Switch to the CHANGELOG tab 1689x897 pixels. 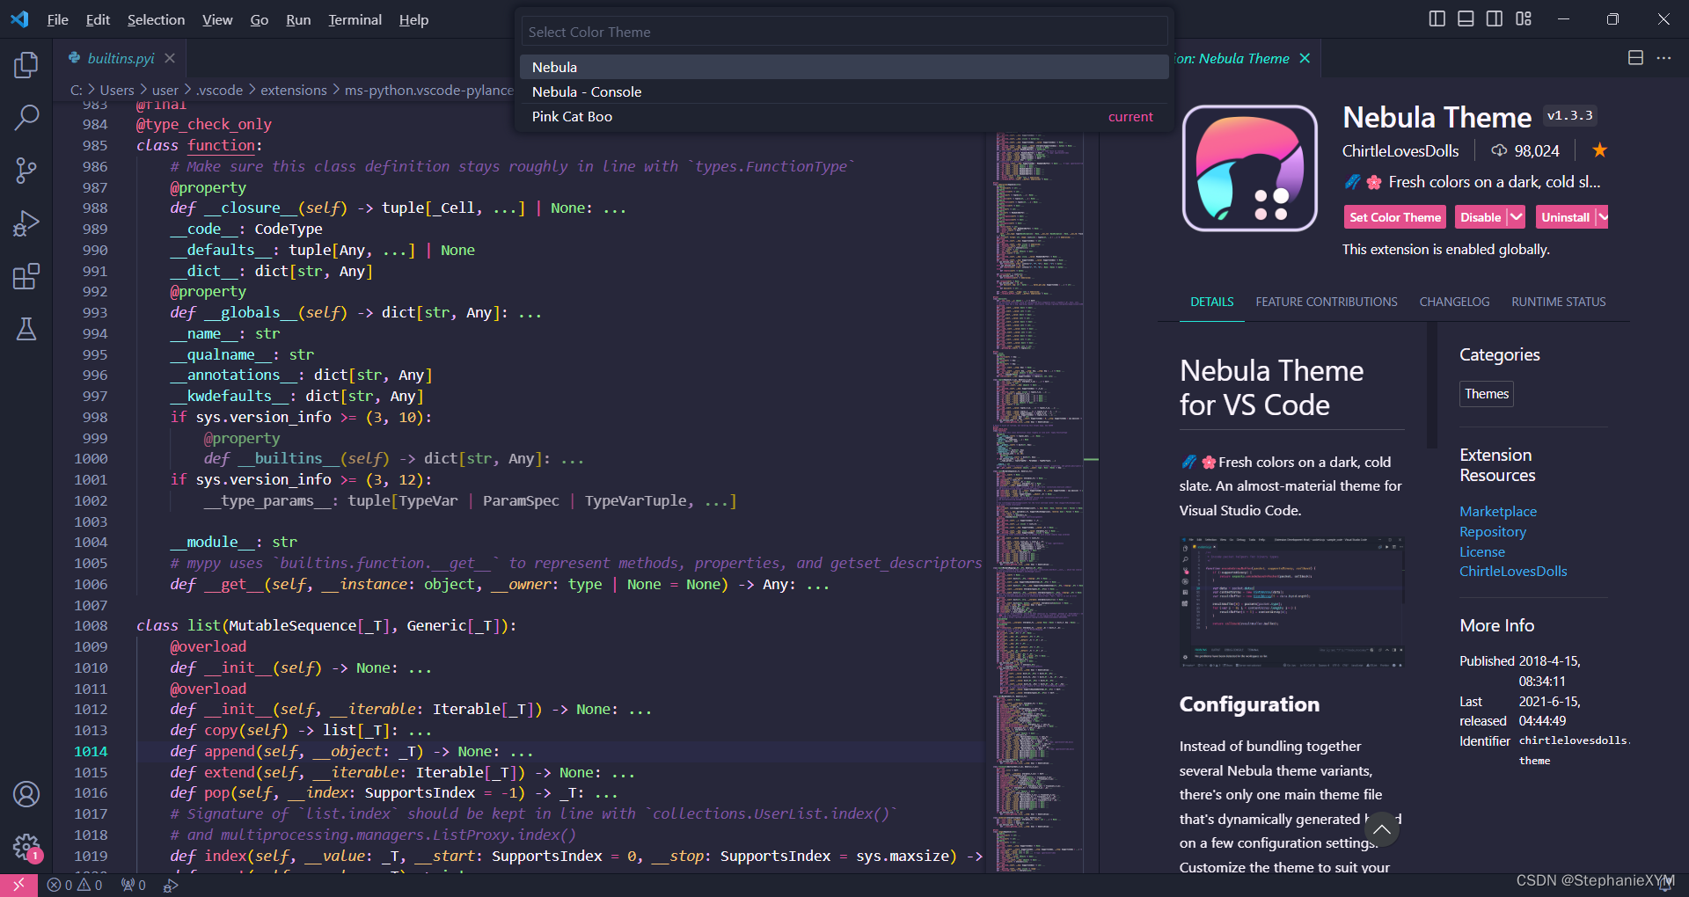[x=1454, y=302]
